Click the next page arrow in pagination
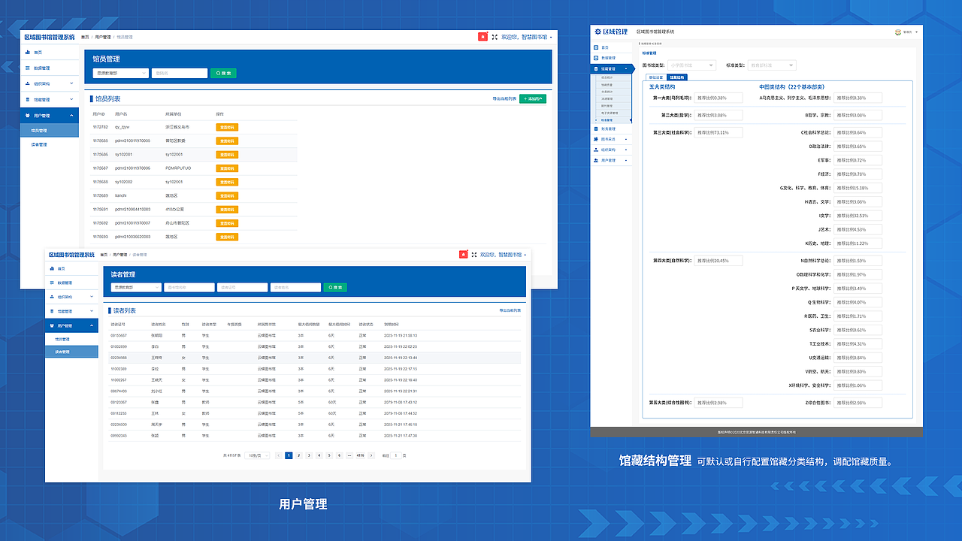The width and height of the screenshot is (962, 541). [x=371, y=455]
